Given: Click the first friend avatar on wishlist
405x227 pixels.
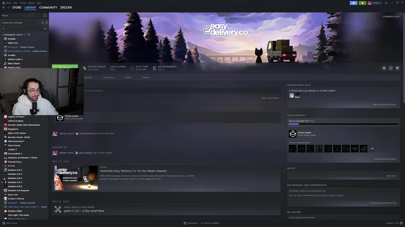Looking at the screenshot, I should tap(292, 96).
